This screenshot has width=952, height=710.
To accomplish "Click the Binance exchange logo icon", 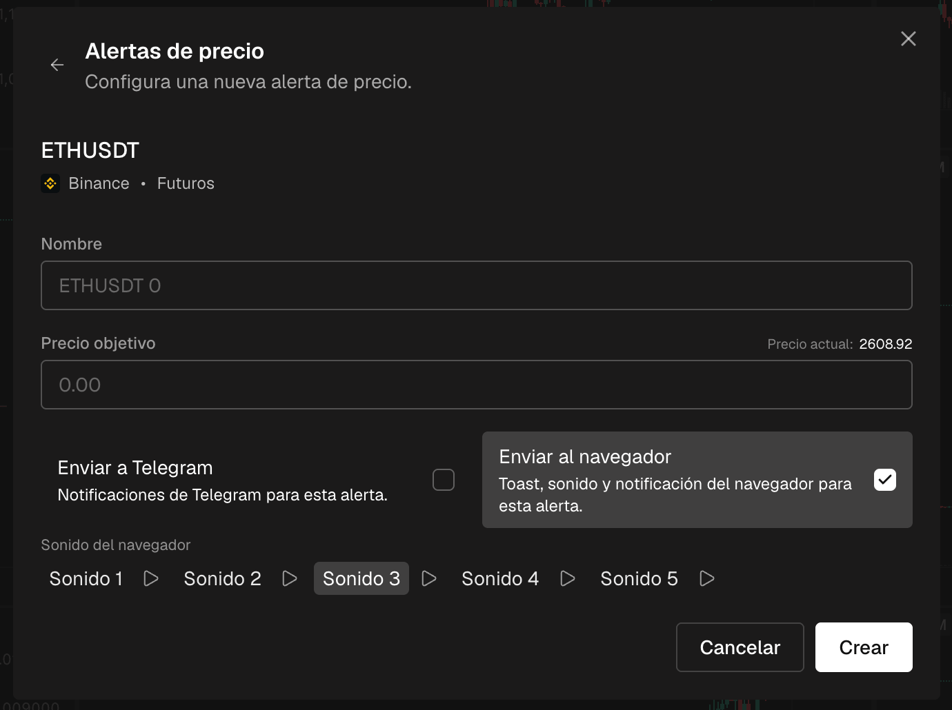I will pyautogui.click(x=50, y=183).
